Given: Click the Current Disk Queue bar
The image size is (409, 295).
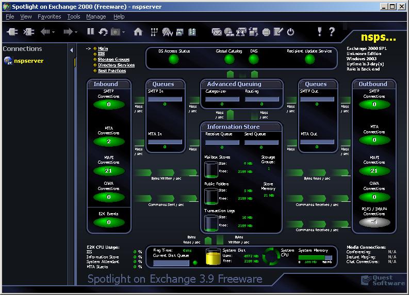Looking at the screenshot, I should click(171, 263).
